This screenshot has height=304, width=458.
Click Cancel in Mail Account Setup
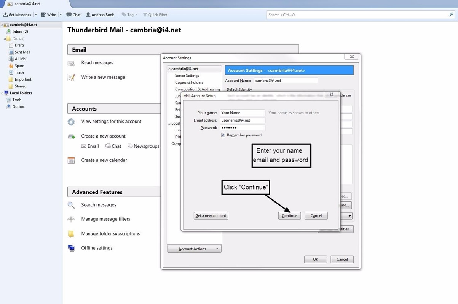click(316, 216)
